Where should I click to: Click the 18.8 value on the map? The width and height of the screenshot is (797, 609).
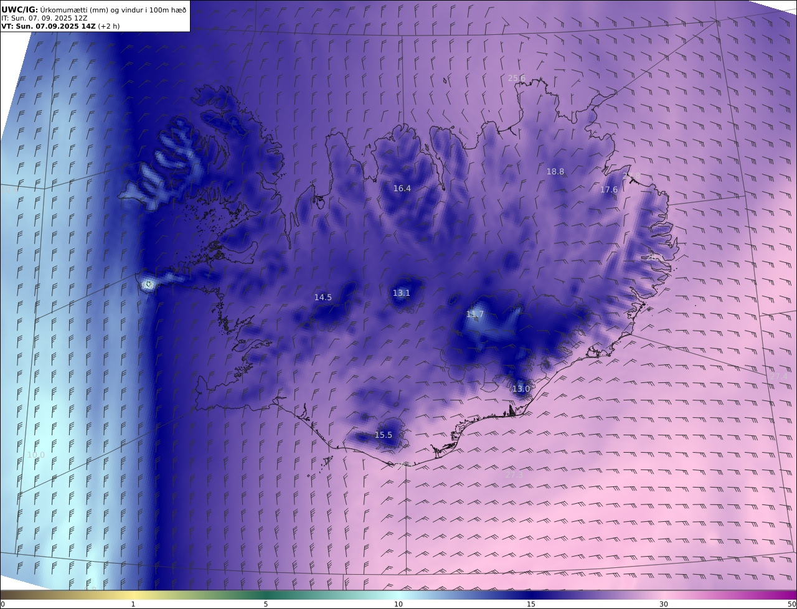coord(555,171)
